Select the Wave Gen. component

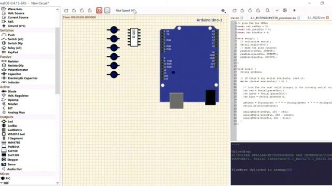pyautogui.click(x=15, y=9)
